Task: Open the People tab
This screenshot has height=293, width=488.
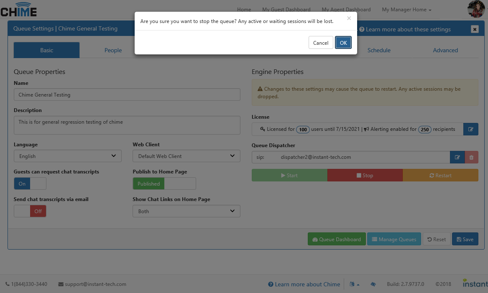Action: coord(113,50)
